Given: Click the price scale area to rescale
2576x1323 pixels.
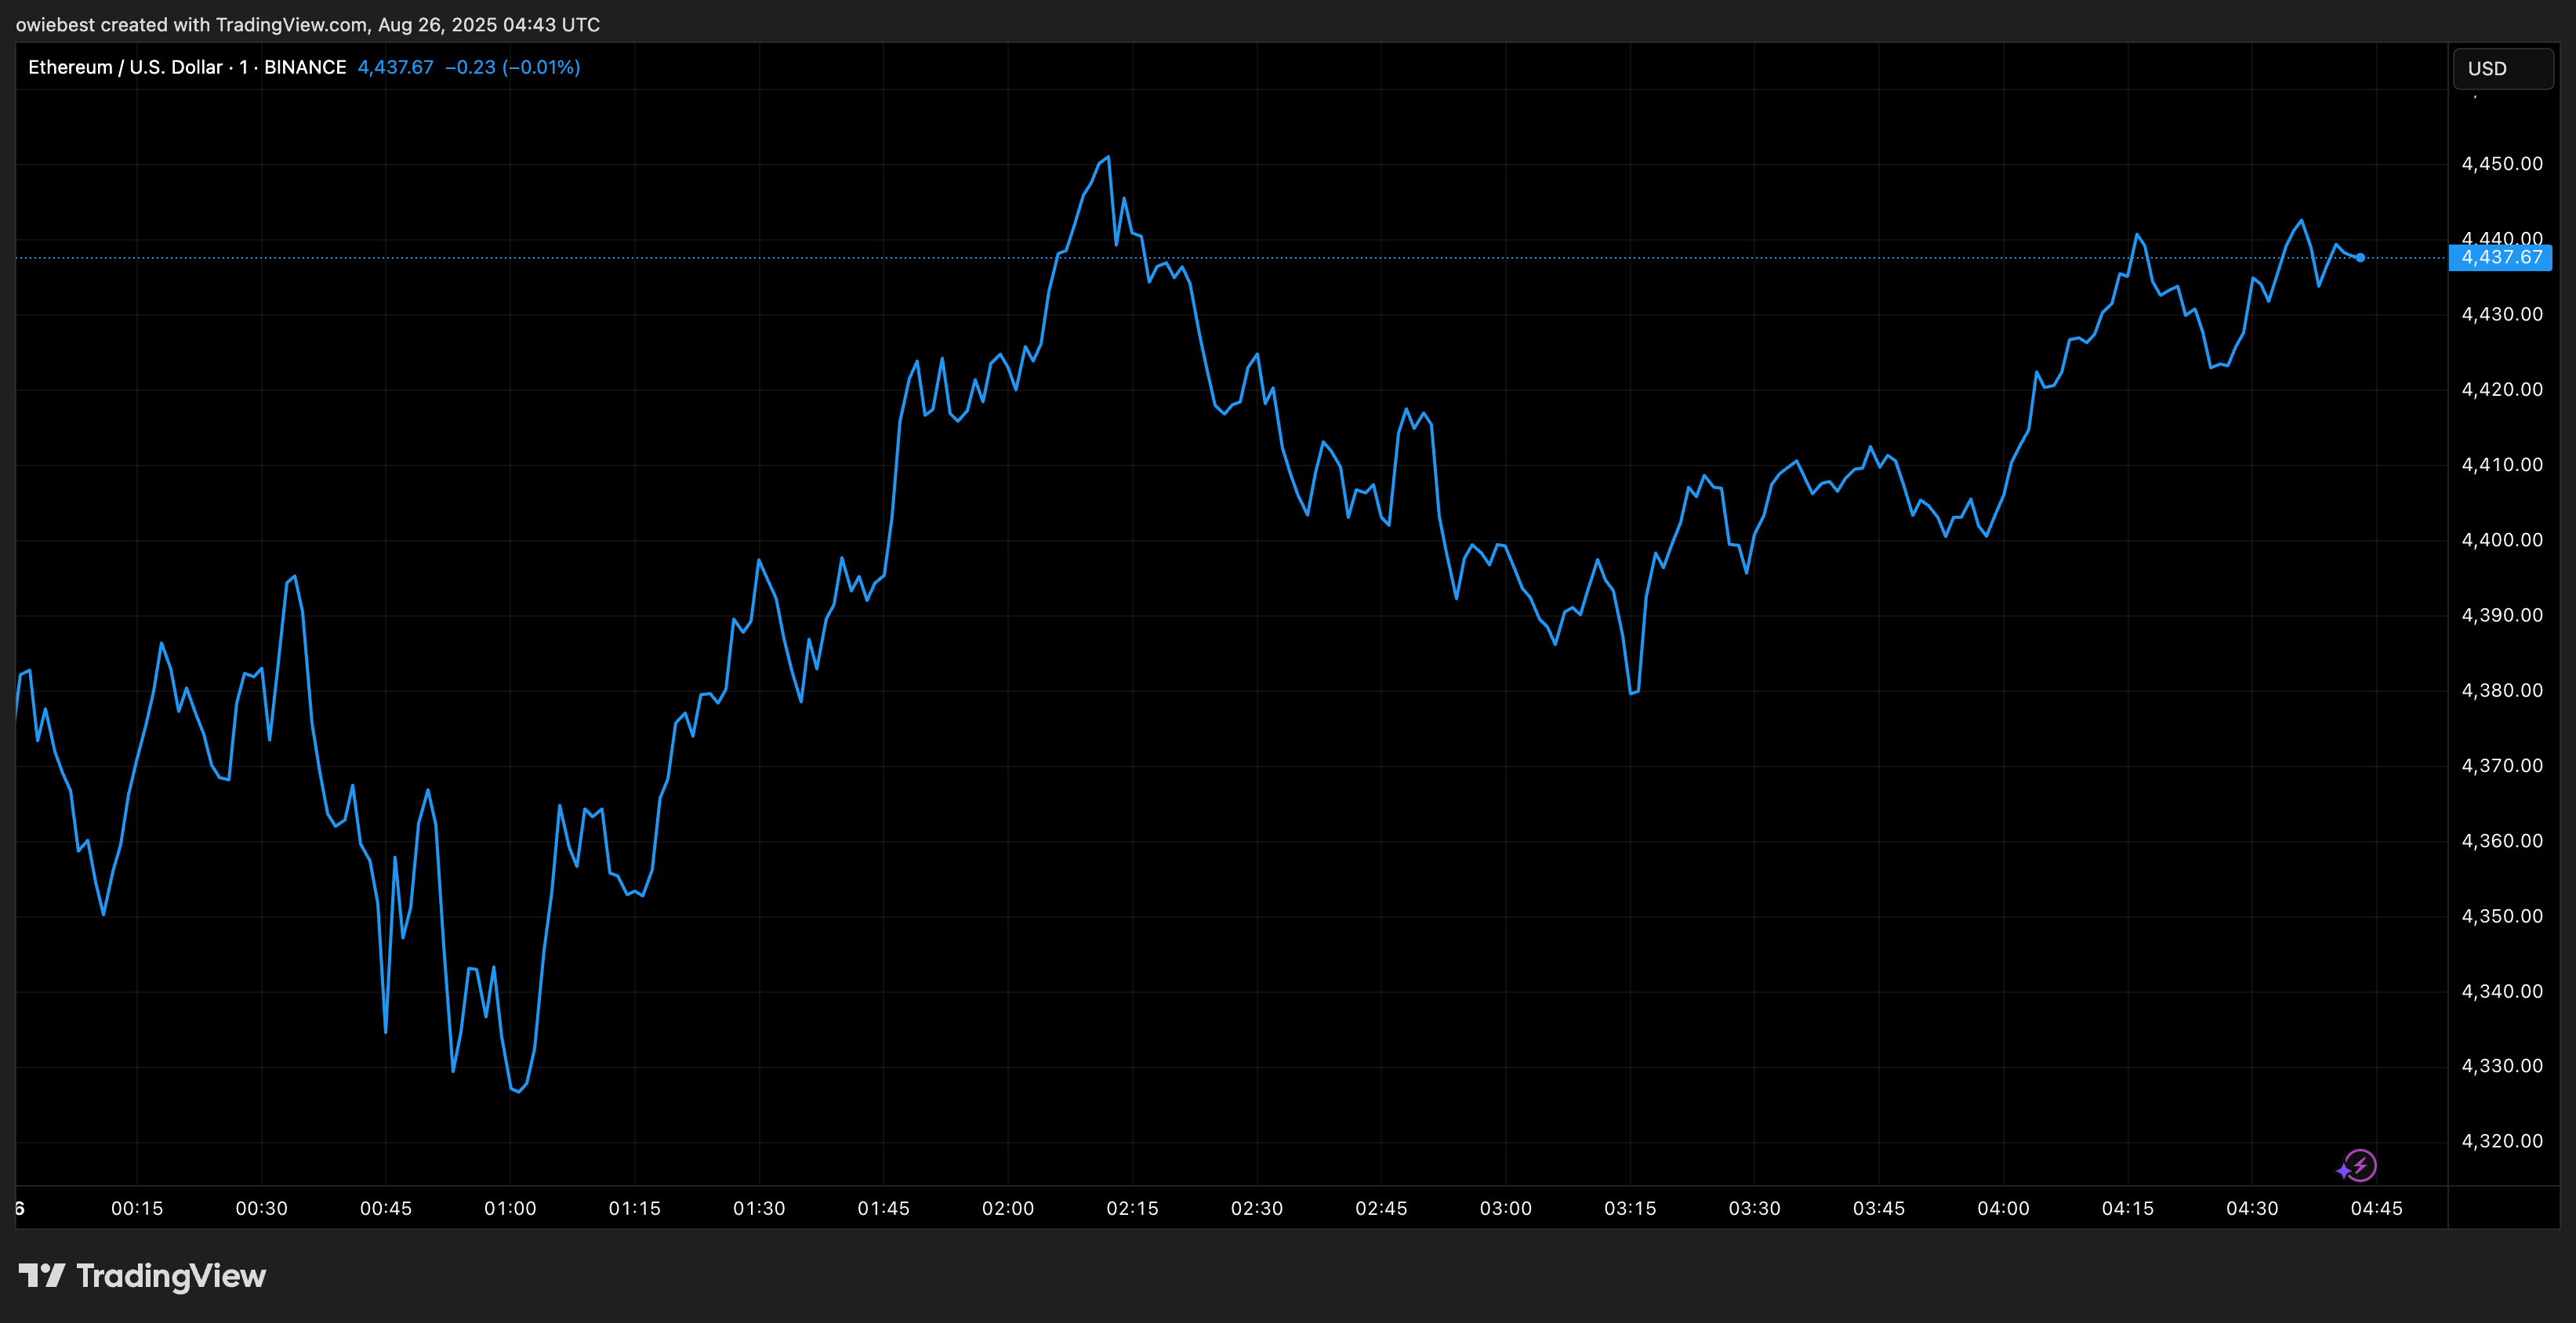Looking at the screenshot, I should click(2505, 700).
